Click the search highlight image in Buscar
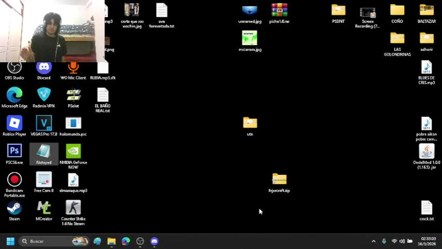Viewport: 442px width, 249px height. point(80,241)
